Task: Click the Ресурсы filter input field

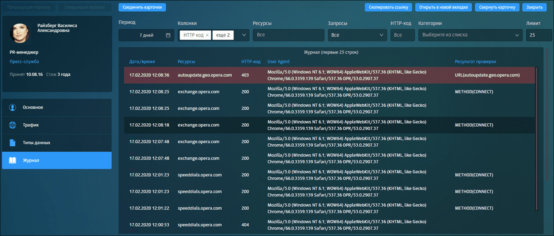Action: coord(288,35)
